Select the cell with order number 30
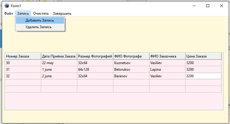Image resolution: width=230 pixels, height=124 pixels. tap(23, 63)
